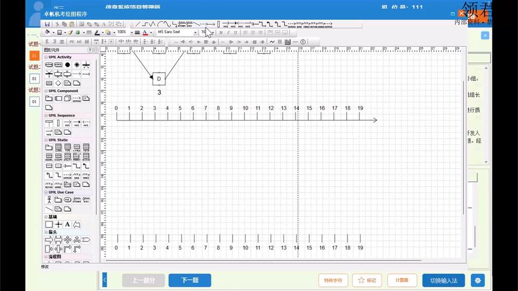
Task: Collapse the UML Use Case group
Action: [46, 192]
